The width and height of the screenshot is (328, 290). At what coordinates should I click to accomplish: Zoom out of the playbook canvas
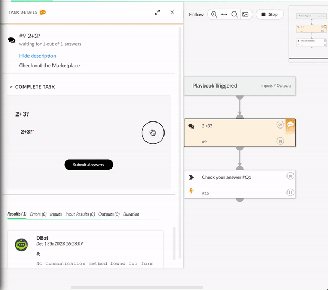point(235,14)
